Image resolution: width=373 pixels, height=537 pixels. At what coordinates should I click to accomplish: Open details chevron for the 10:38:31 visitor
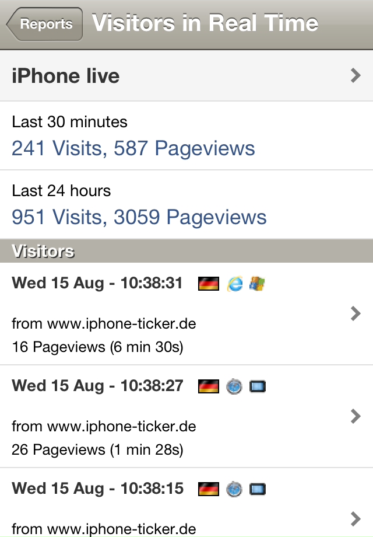pyautogui.click(x=356, y=314)
